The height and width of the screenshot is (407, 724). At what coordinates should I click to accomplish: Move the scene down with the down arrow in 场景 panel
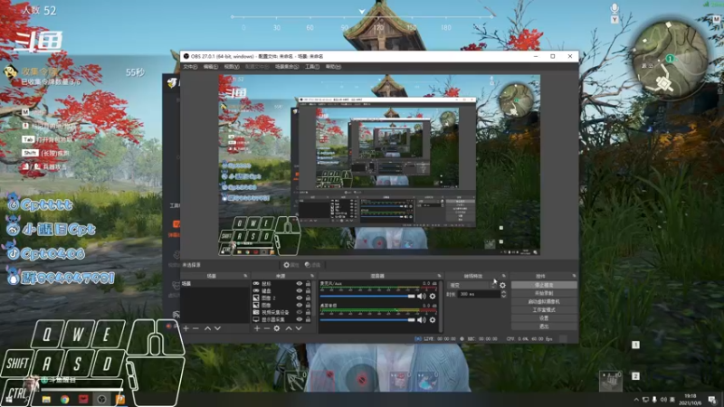click(217, 328)
